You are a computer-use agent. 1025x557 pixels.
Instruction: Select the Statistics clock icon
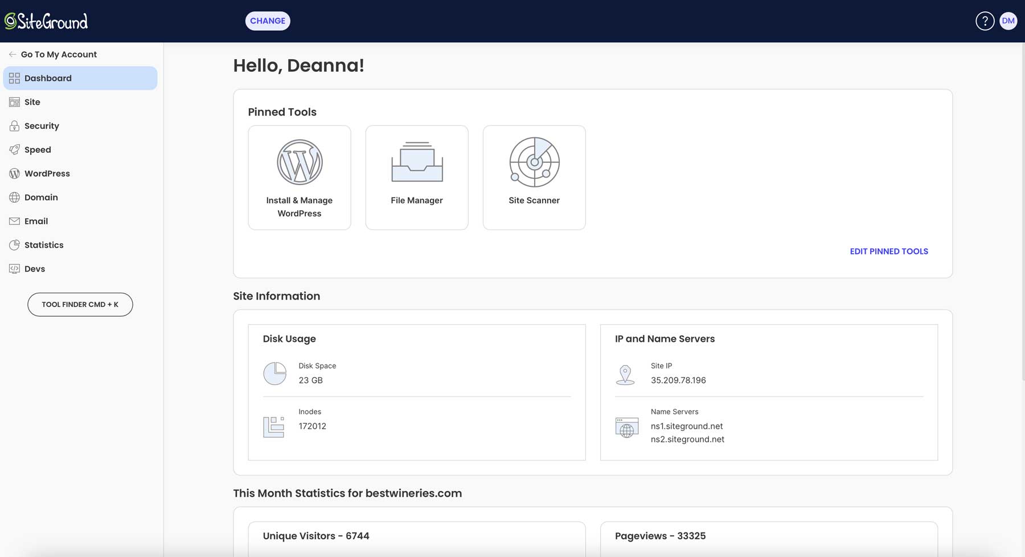tap(14, 244)
